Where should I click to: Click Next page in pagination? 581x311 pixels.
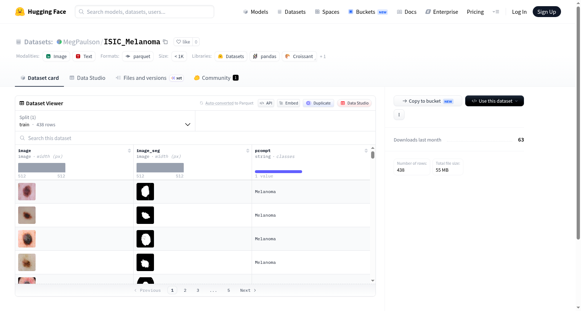pyautogui.click(x=248, y=290)
